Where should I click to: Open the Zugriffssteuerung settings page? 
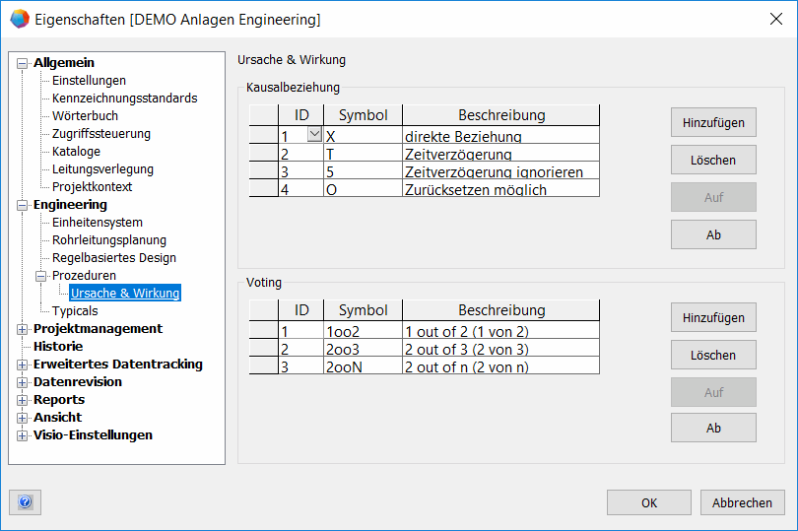click(100, 134)
